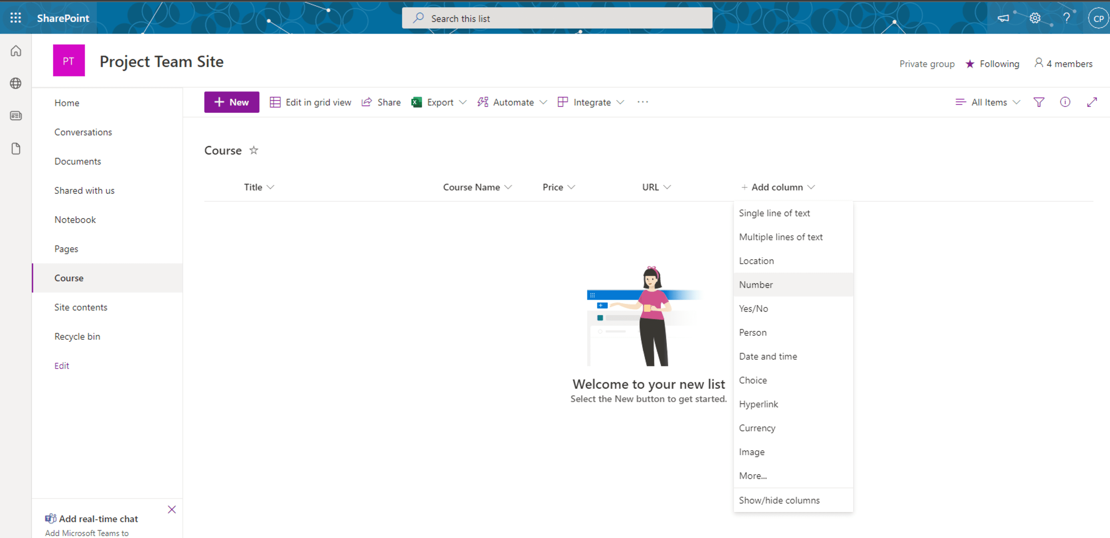Open the Export dropdown menu
Viewport: 1110px width, 538px height.
click(463, 102)
